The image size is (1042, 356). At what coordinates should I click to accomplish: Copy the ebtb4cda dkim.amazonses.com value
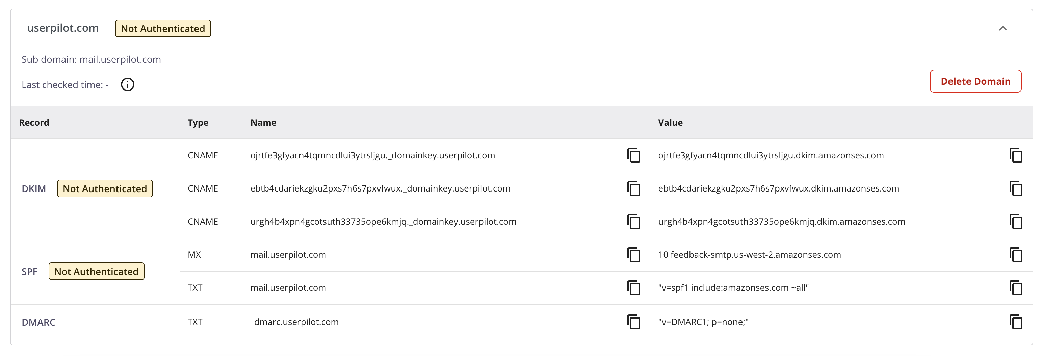coord(1016,188)
